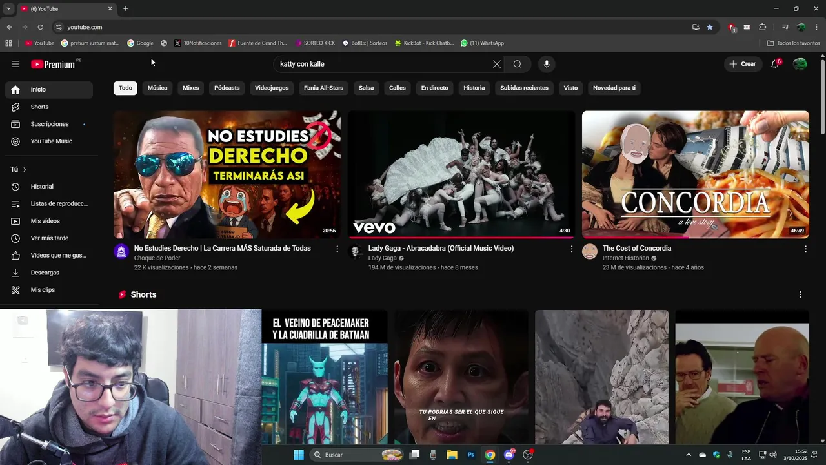Toggle bookmark star for this page
826x465 pixels.
(710, 27)
